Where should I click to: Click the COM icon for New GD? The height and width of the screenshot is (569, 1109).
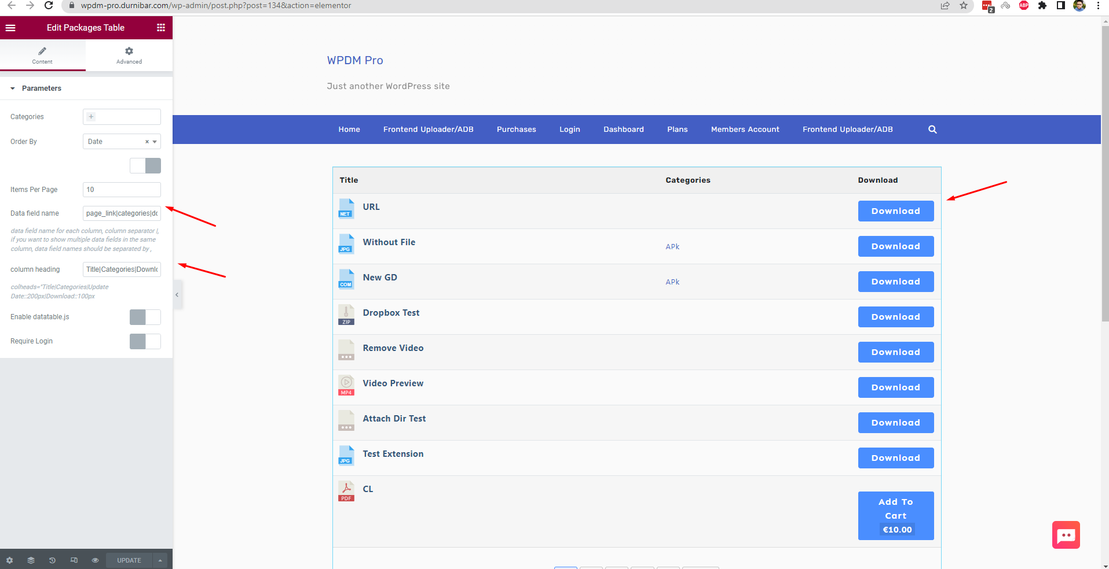[x=346, y=279]
